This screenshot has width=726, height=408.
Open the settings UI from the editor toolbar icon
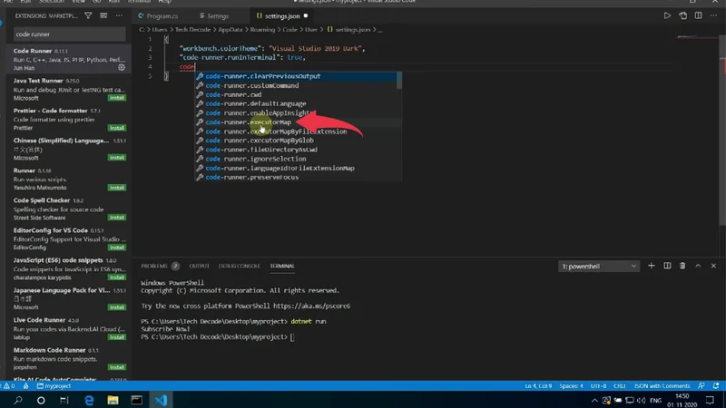click(x=682, y=15)
